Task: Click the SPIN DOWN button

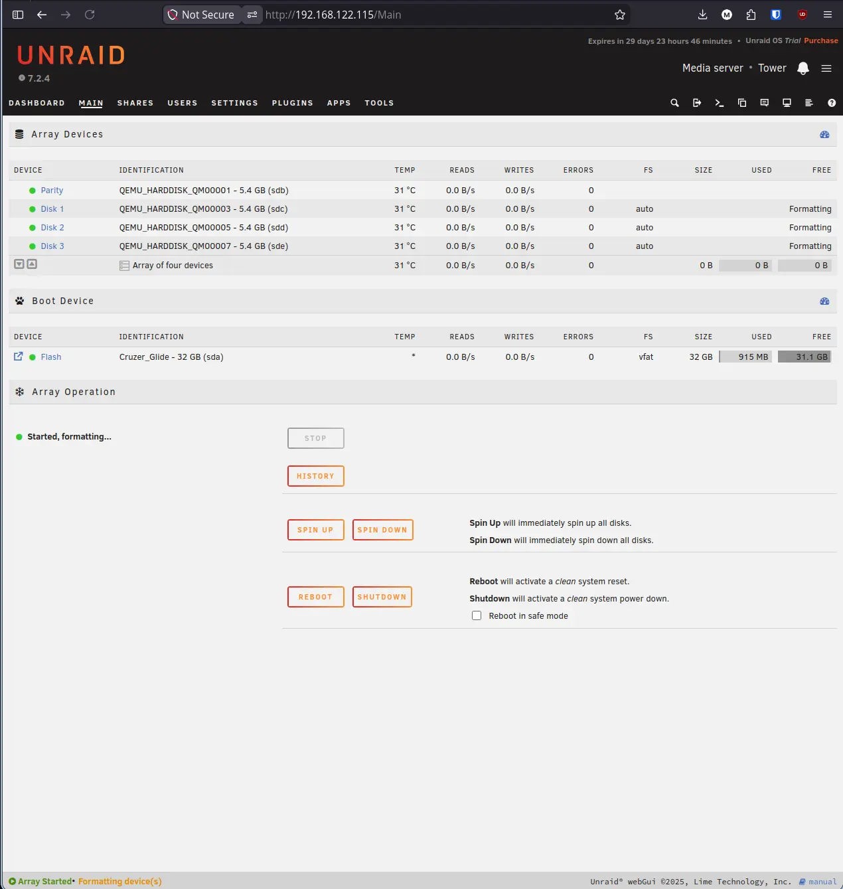Action: coord(382,530)
